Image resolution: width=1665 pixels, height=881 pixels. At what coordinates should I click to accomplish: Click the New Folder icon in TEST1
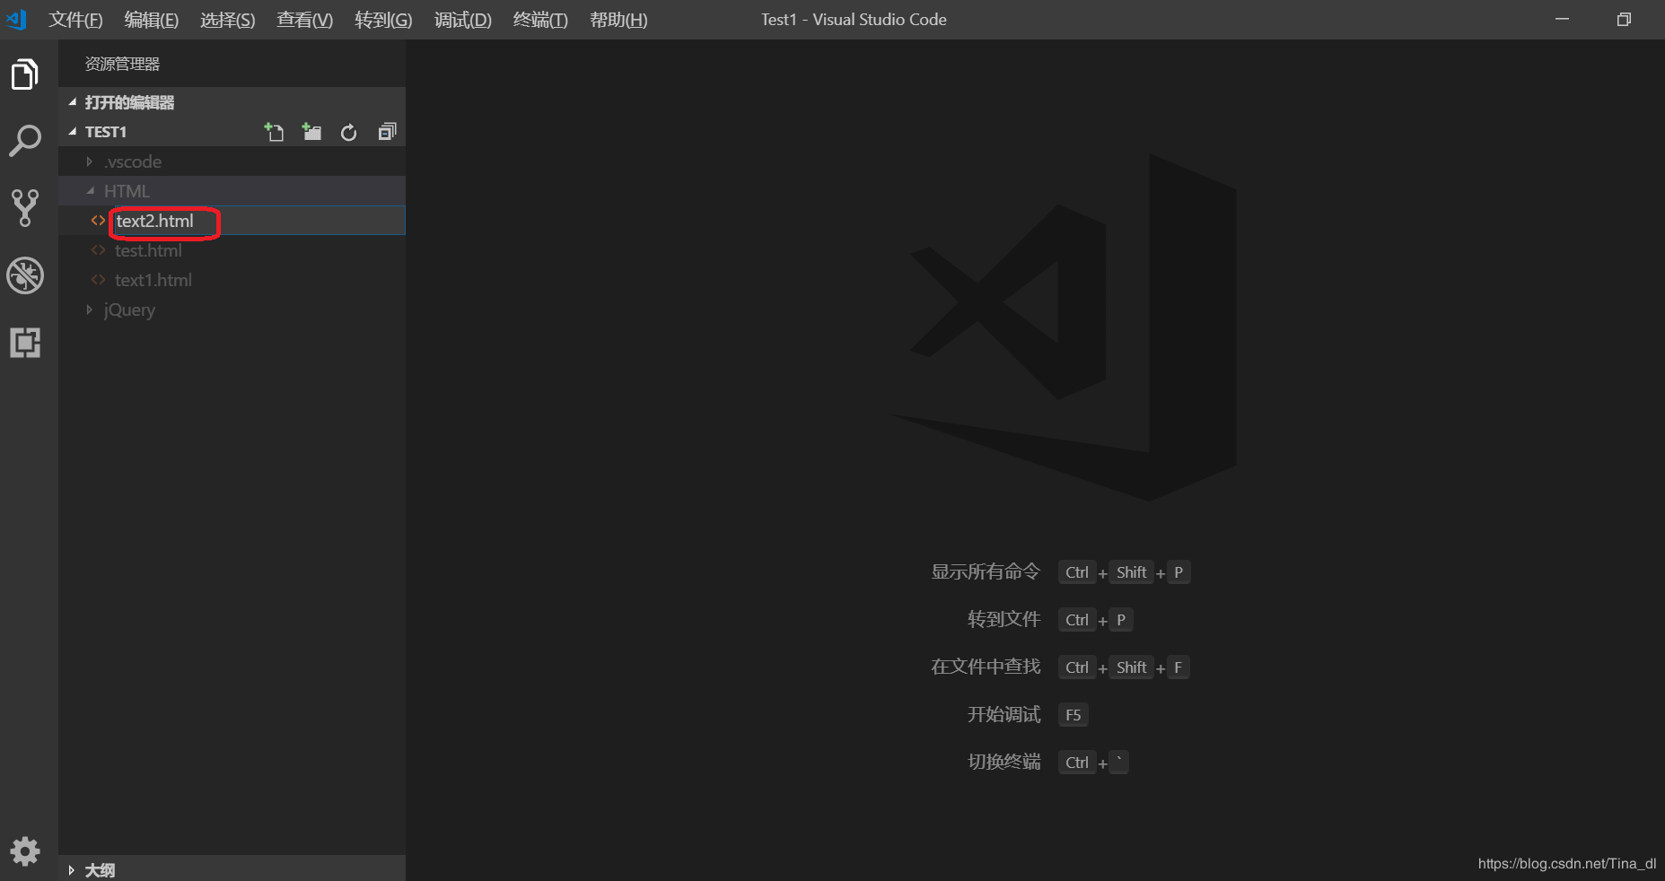[x=311, y=133]
